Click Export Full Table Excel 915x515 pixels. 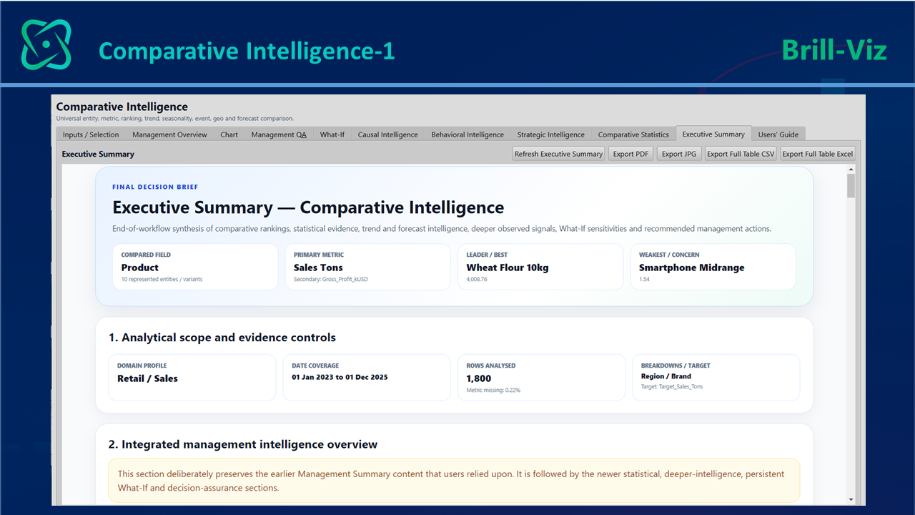click(x=818, y=154)
